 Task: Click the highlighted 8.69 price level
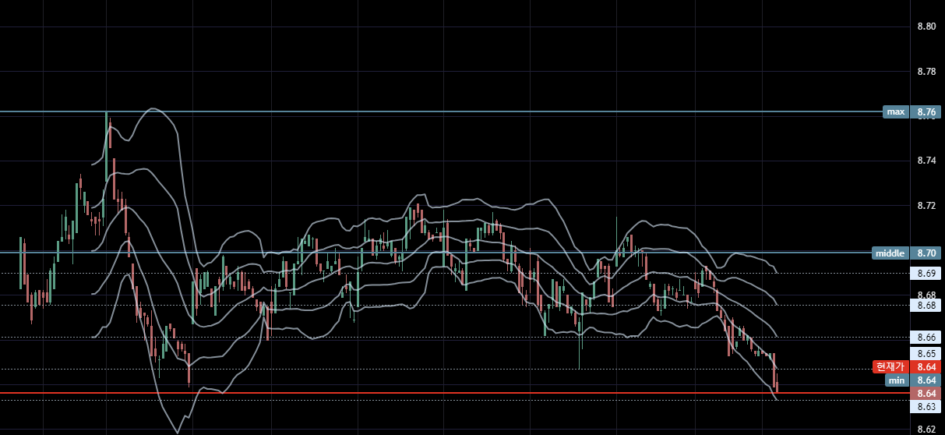(926, 273)
